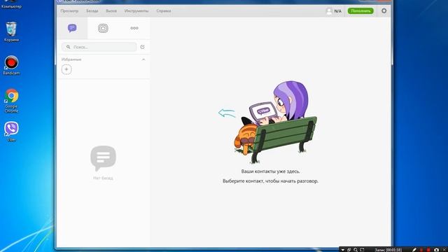
Task: Click the Компьютер desktop icon
Action: [x=11, y=4]
